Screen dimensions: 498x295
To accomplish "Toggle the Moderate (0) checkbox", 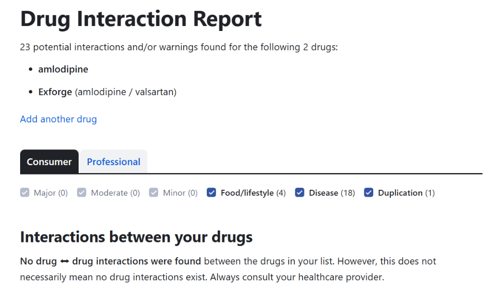I will [82, 193].
